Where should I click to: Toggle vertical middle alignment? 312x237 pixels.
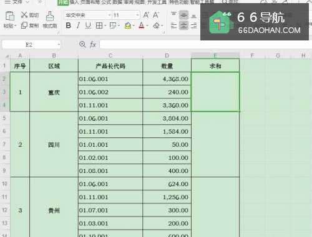(183, 15)
